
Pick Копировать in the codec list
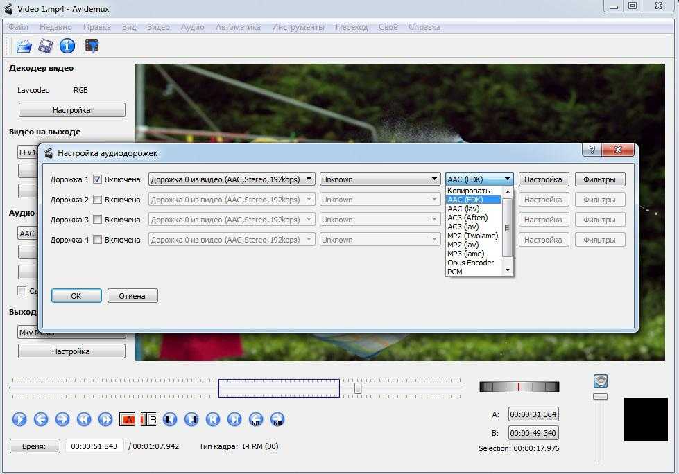point(469,191)
